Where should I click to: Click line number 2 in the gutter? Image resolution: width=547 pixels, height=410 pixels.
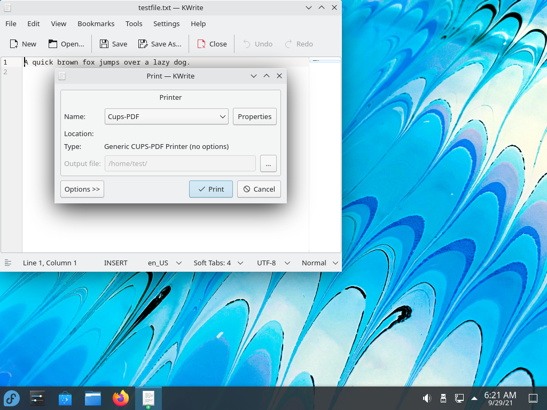[5, 72]
